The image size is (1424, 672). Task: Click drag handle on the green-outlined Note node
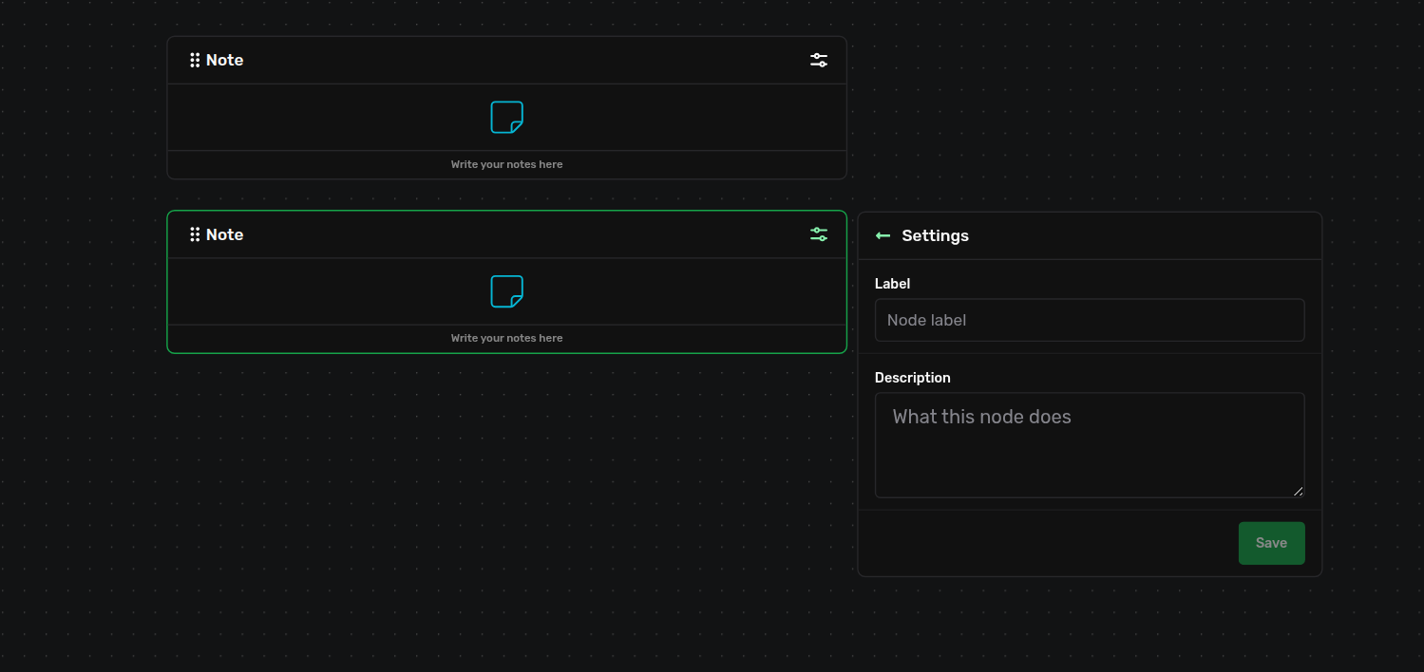click(195, 234)
